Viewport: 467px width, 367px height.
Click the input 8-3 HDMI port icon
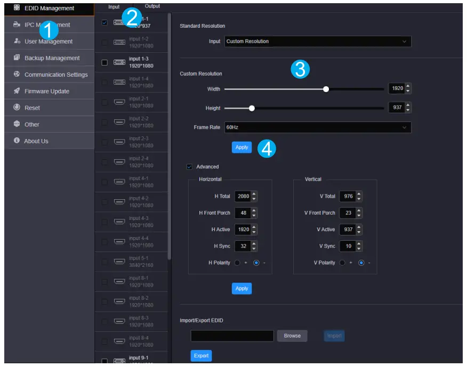point(119,322)
